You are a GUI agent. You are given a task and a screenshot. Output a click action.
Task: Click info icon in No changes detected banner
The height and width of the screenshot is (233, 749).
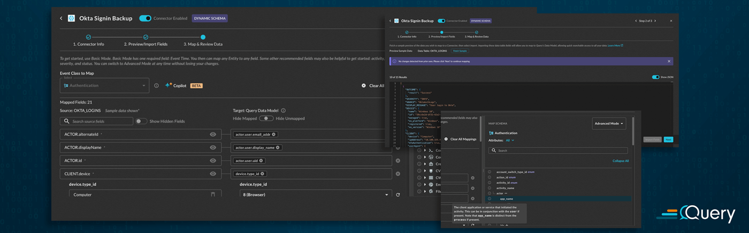[x=394, y=61]
